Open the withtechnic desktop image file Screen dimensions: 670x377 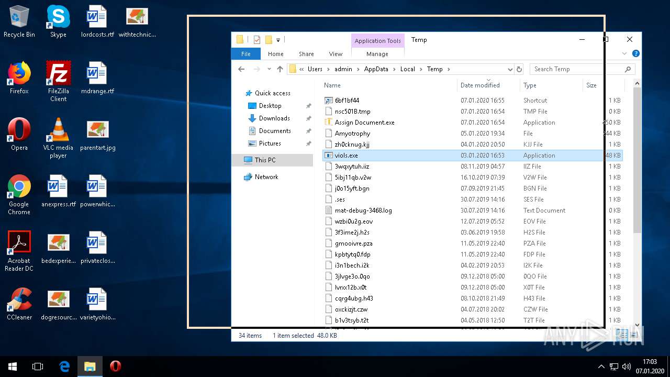[137, 21]
